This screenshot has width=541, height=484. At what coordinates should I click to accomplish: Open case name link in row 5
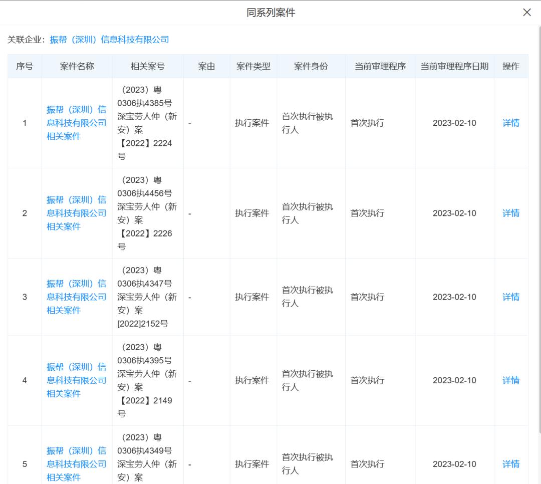[76, 464]
